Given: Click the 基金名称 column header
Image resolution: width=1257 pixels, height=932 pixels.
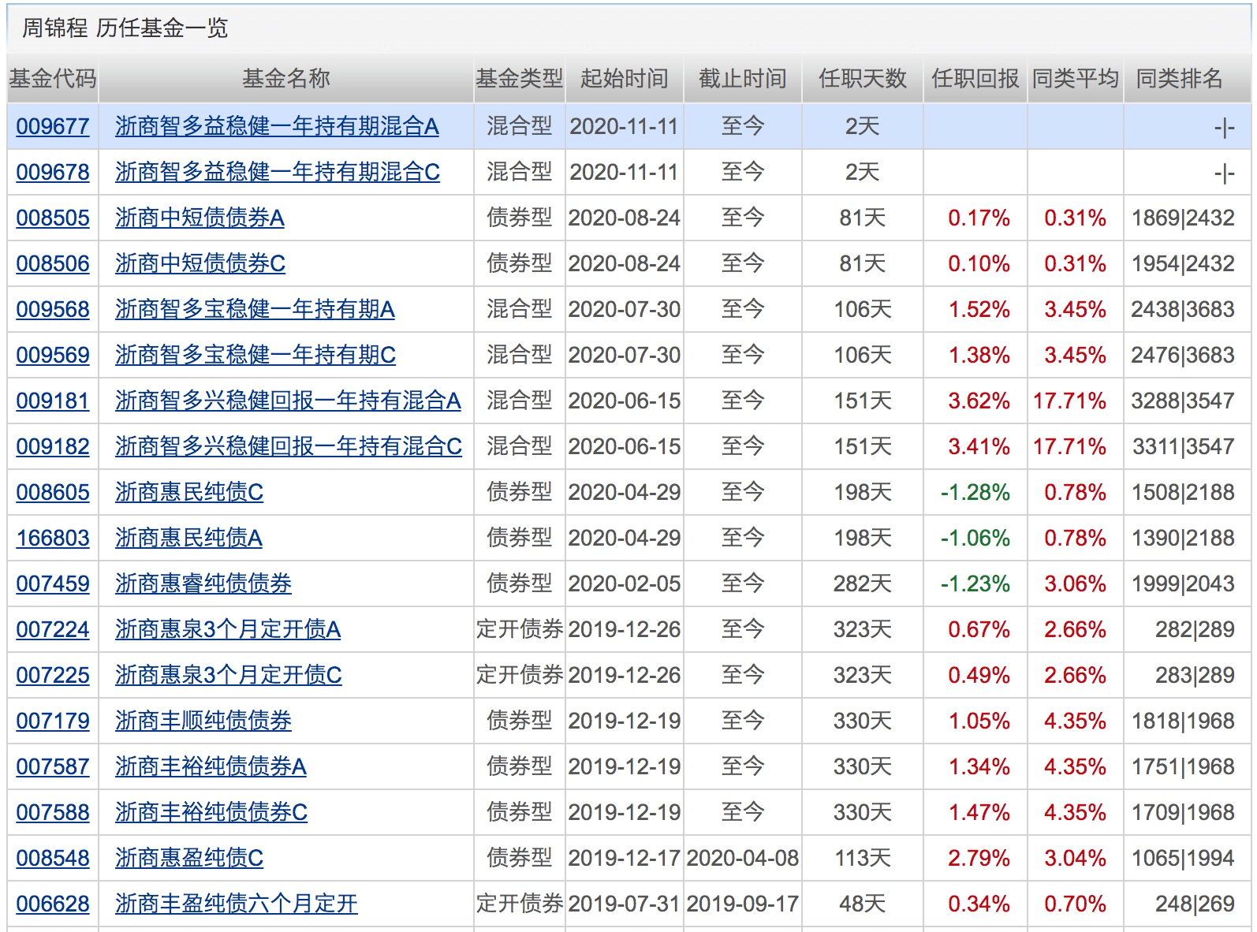Looking at the screenshot, I should [x=286, y=79].
